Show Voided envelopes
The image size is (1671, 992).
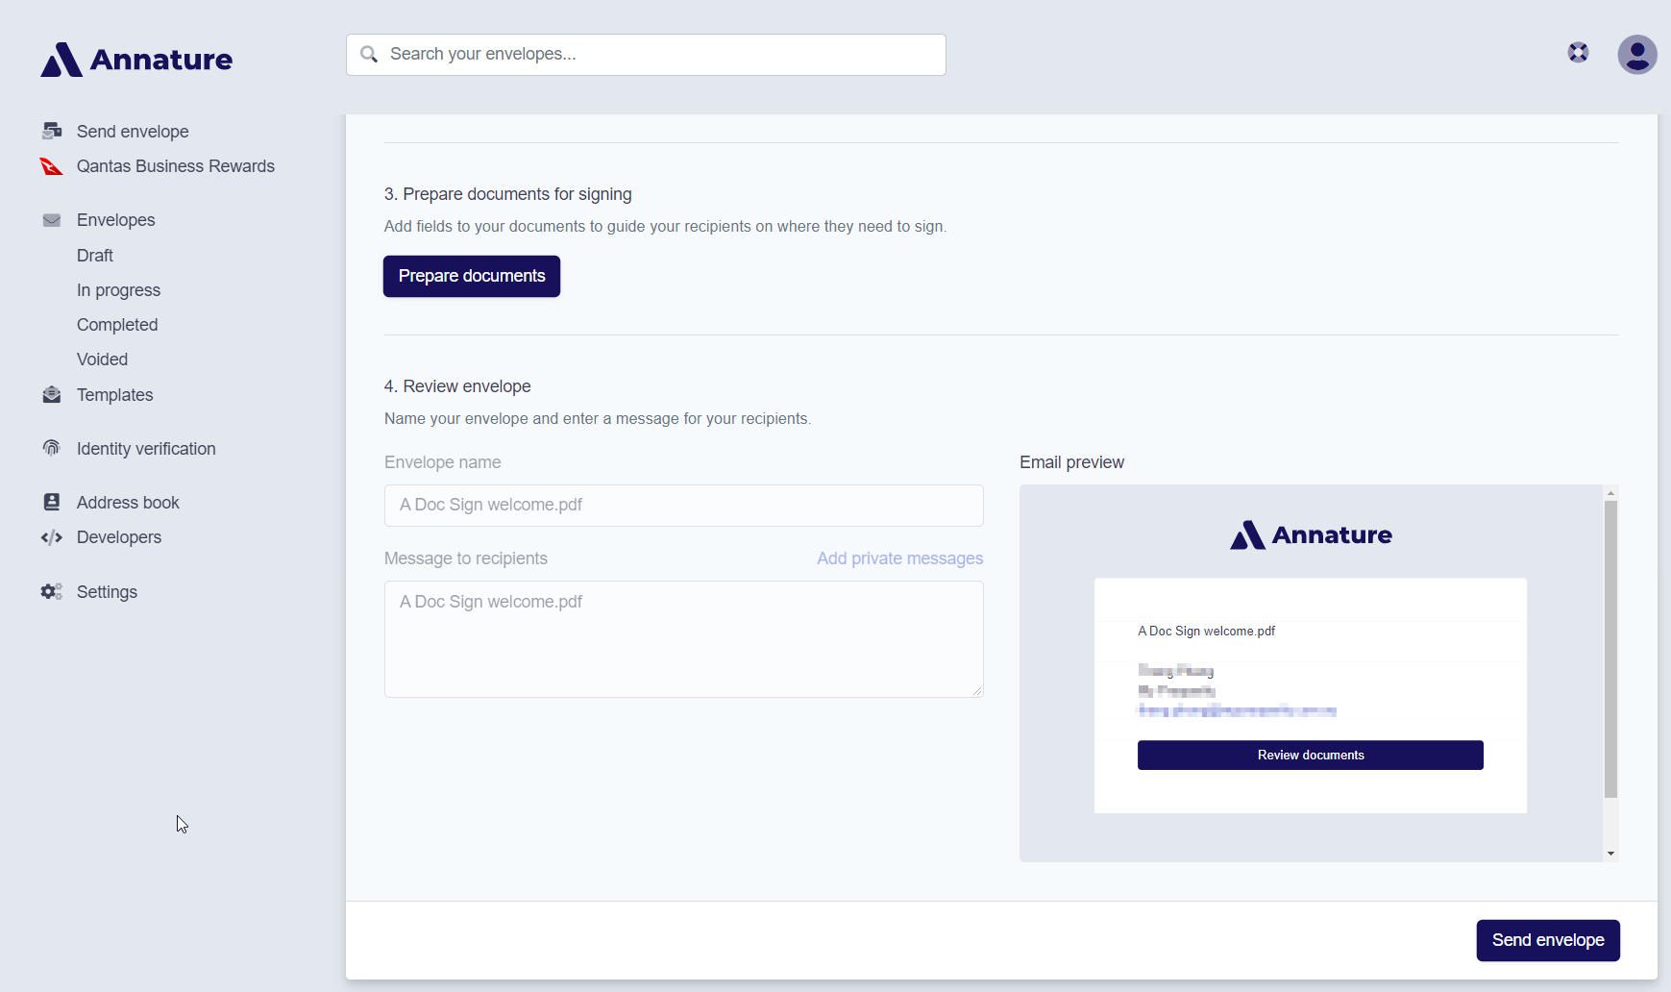102,360
